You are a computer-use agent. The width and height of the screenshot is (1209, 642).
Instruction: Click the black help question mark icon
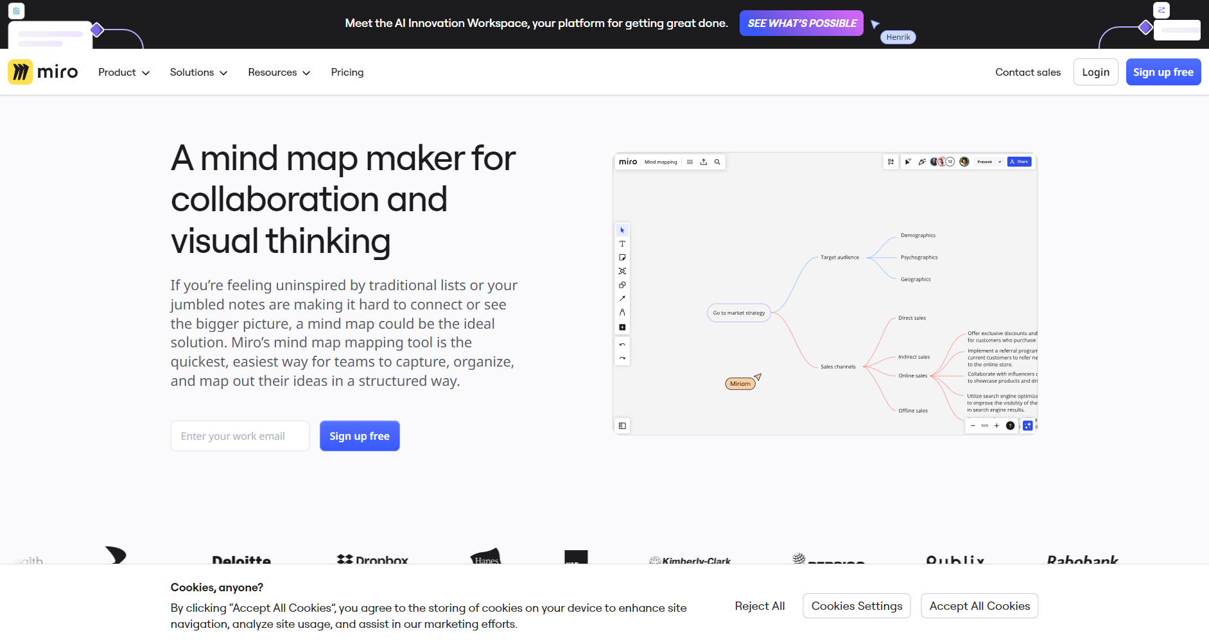(1010, 426)
